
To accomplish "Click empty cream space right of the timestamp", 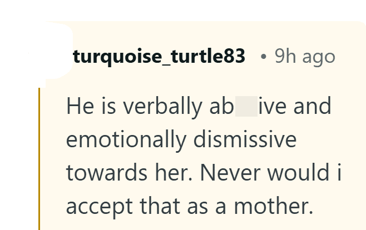I will point(350,57).
